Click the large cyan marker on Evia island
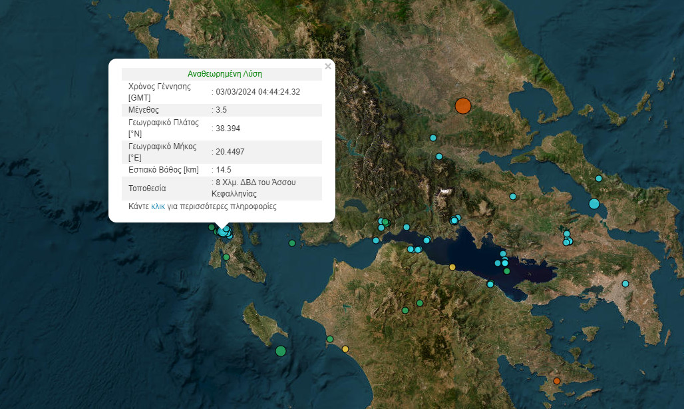 pyautogui.click(x=594, y=204)
